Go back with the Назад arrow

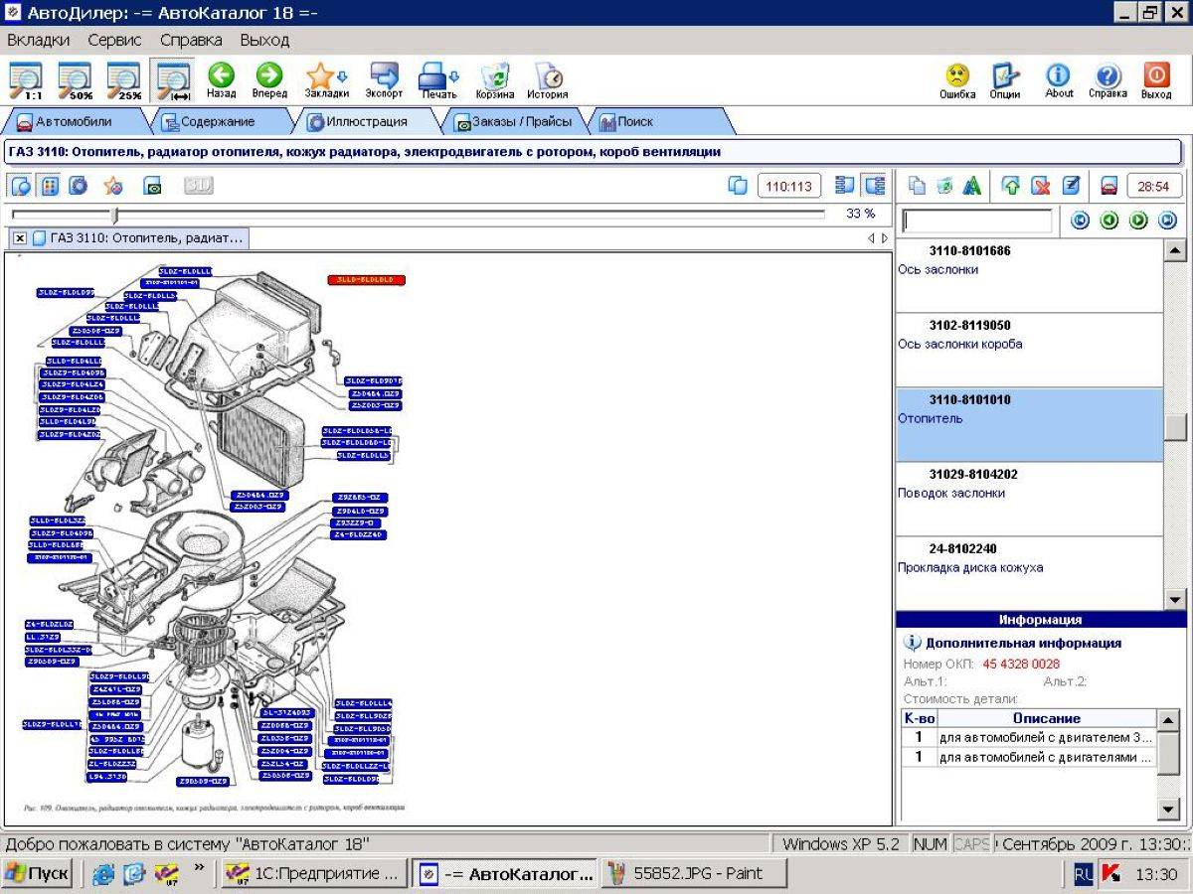(221, 79)
